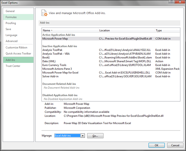Select Microsoft Power Map for Excel row
This screenshot has width=186, height=151.
point(111,73)
